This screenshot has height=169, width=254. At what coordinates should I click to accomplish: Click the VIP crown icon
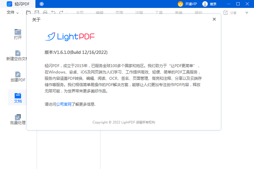point(180,4)
